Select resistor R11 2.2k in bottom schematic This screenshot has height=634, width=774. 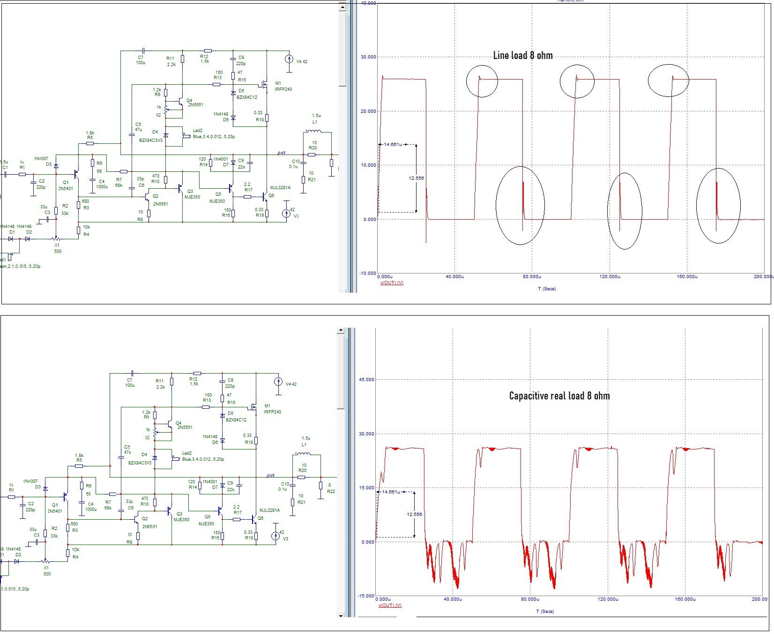[x=172, y=382]
